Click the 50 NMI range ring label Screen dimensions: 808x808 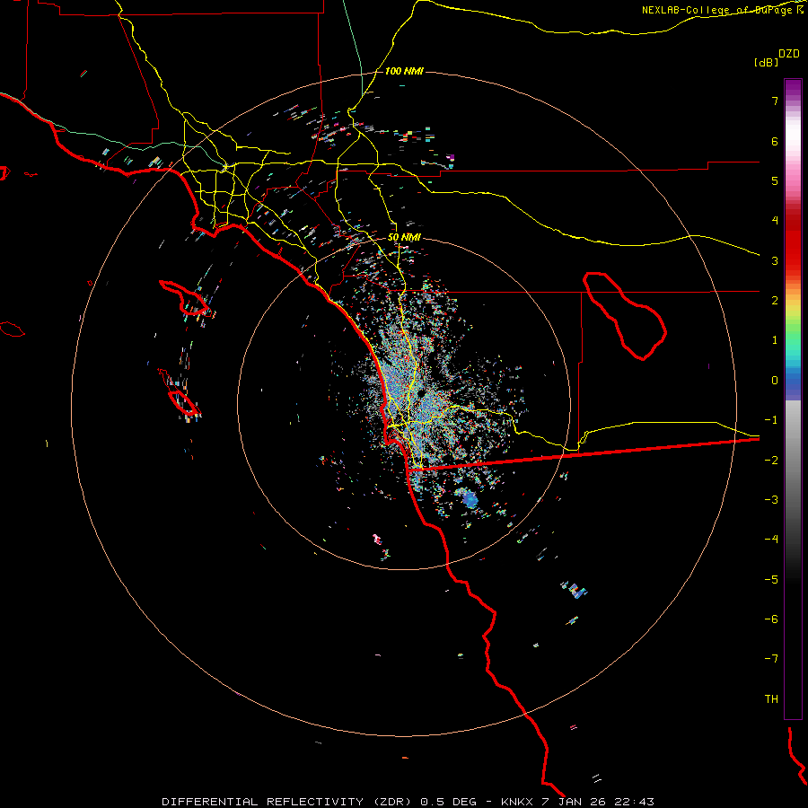tap(404, 238)
